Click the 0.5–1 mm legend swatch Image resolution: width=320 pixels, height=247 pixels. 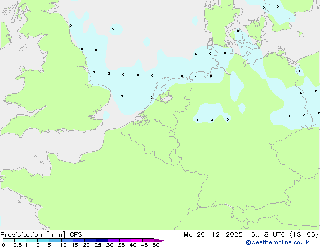point(20,240)
